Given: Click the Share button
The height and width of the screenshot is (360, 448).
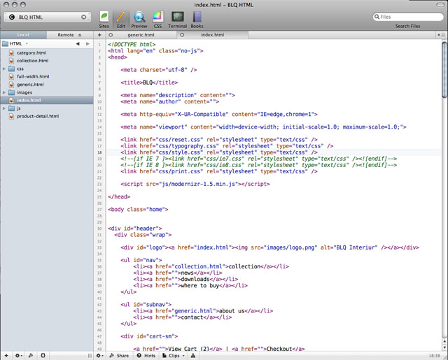Looking at the screenshot, I should [119, 355].
